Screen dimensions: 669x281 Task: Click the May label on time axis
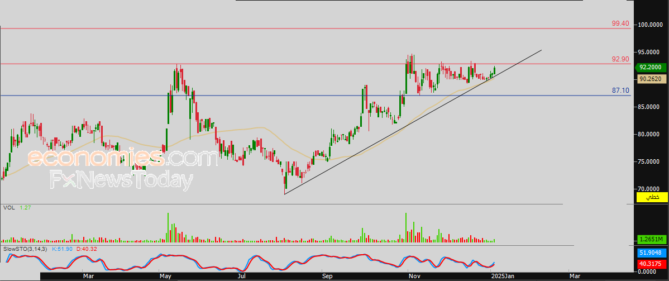[165, 277]
